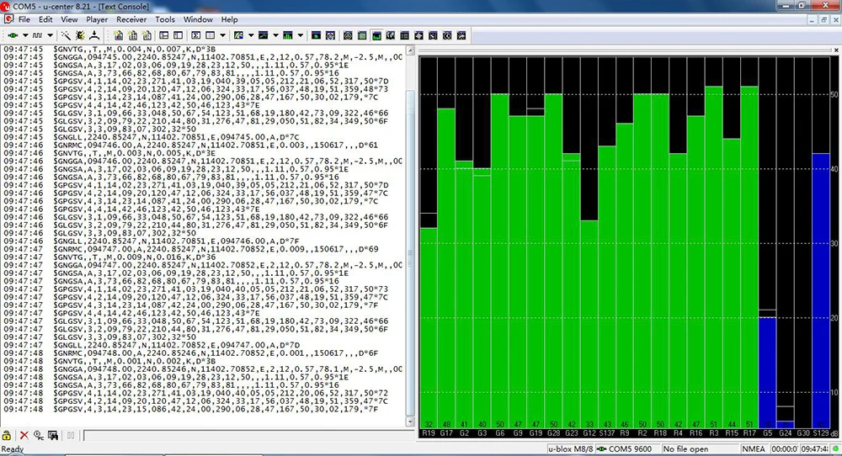Viewport: 842px width, 456px height.
Task: Click the NMEA protocol status entry
Action: coord(754,449)
